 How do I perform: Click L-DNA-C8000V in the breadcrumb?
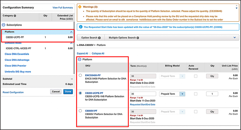pos(85,45)
